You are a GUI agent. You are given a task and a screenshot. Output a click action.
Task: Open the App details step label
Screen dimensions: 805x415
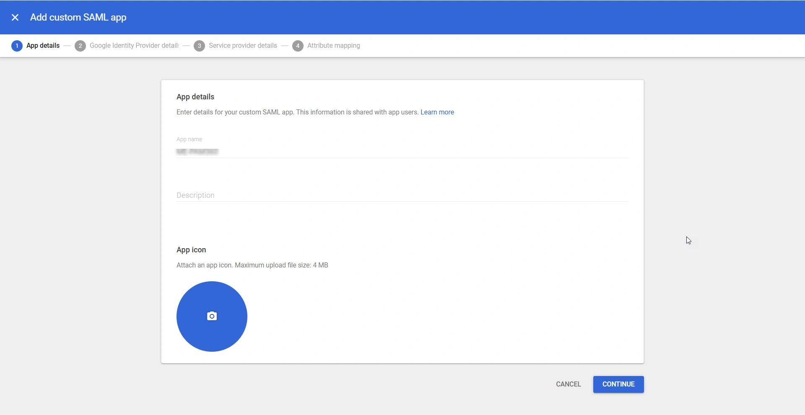pos(43,46)
